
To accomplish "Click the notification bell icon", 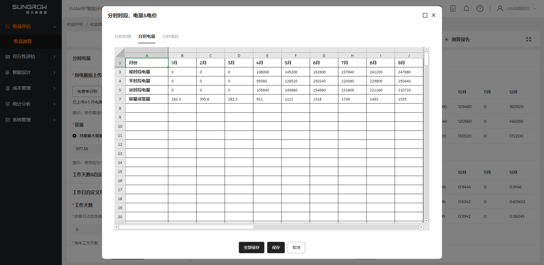I will coord(466,8).
